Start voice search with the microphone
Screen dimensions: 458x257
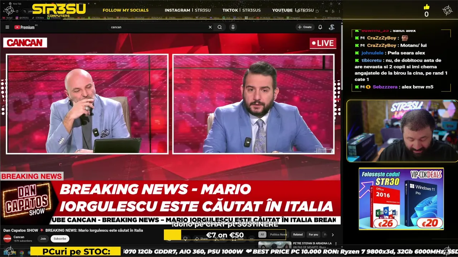pyautogui.click(x=233, y=27)
